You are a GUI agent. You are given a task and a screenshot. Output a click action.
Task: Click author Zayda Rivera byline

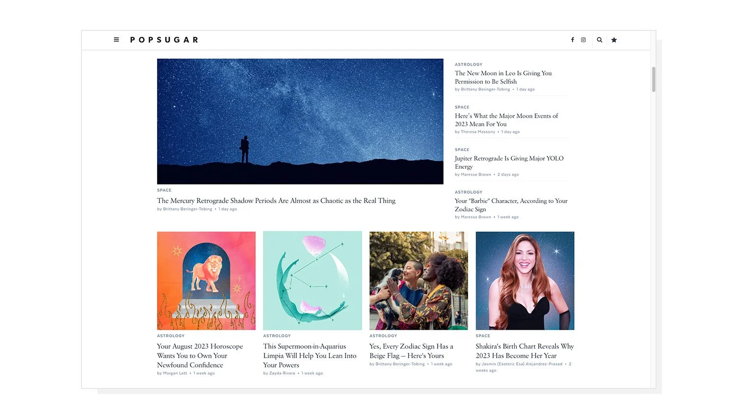click(x=282, y=373)
